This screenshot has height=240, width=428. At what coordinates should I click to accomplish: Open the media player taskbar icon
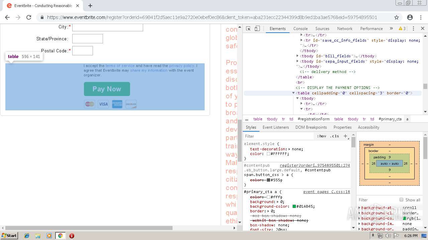[49, 236]
